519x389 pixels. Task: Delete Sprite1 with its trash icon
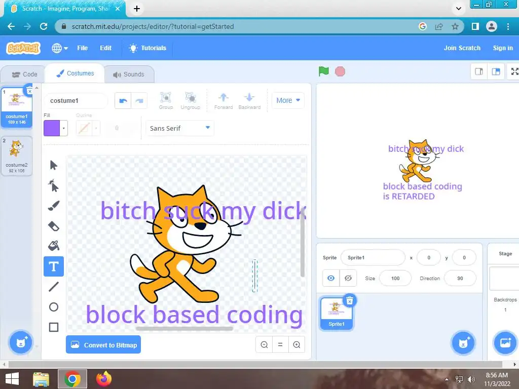click(x=350, y=300)
